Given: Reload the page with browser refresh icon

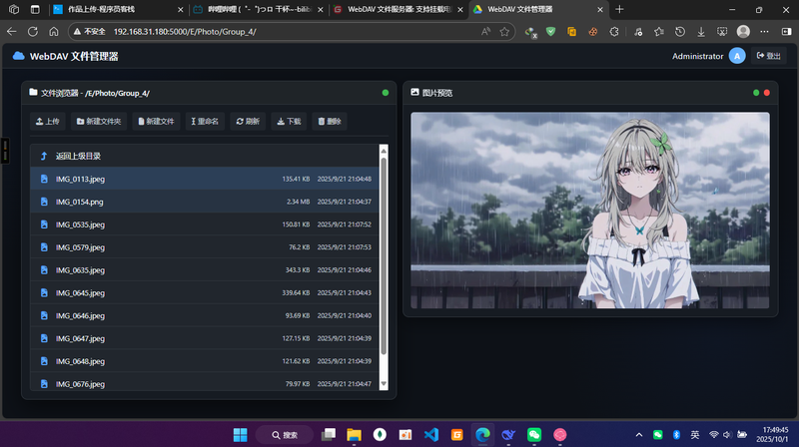Looking at the screenshot, I should pyautogui.click(x=33, y=32).
